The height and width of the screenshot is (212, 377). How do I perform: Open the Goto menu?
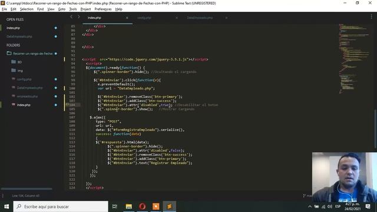62,9
